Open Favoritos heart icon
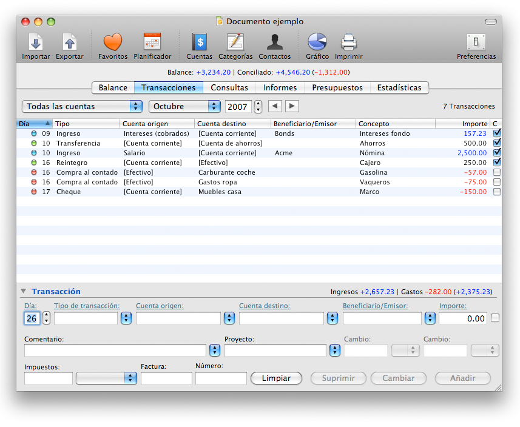520x427 pixels. (113, 42)
